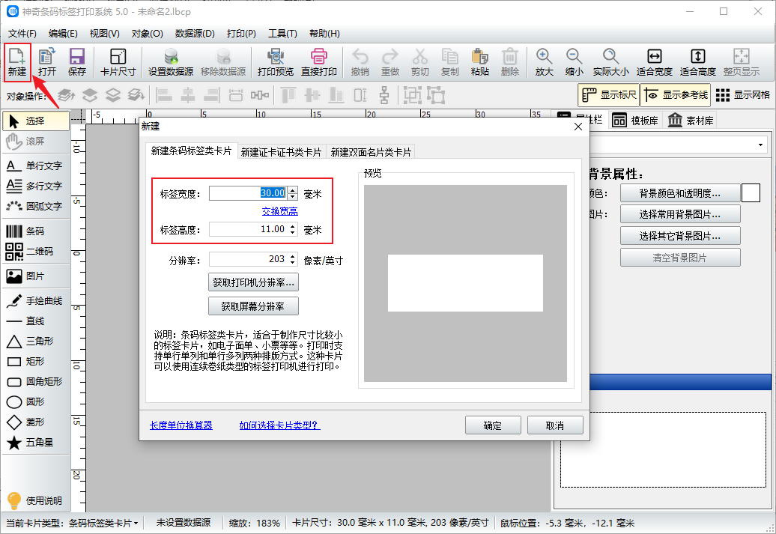
Task: Increase 标签宽度 with up spinner arrow
Action: point(293,189)
